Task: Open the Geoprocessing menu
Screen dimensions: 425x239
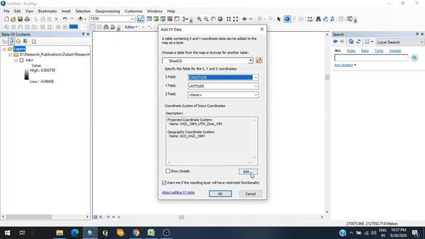Action: [108, 11]
